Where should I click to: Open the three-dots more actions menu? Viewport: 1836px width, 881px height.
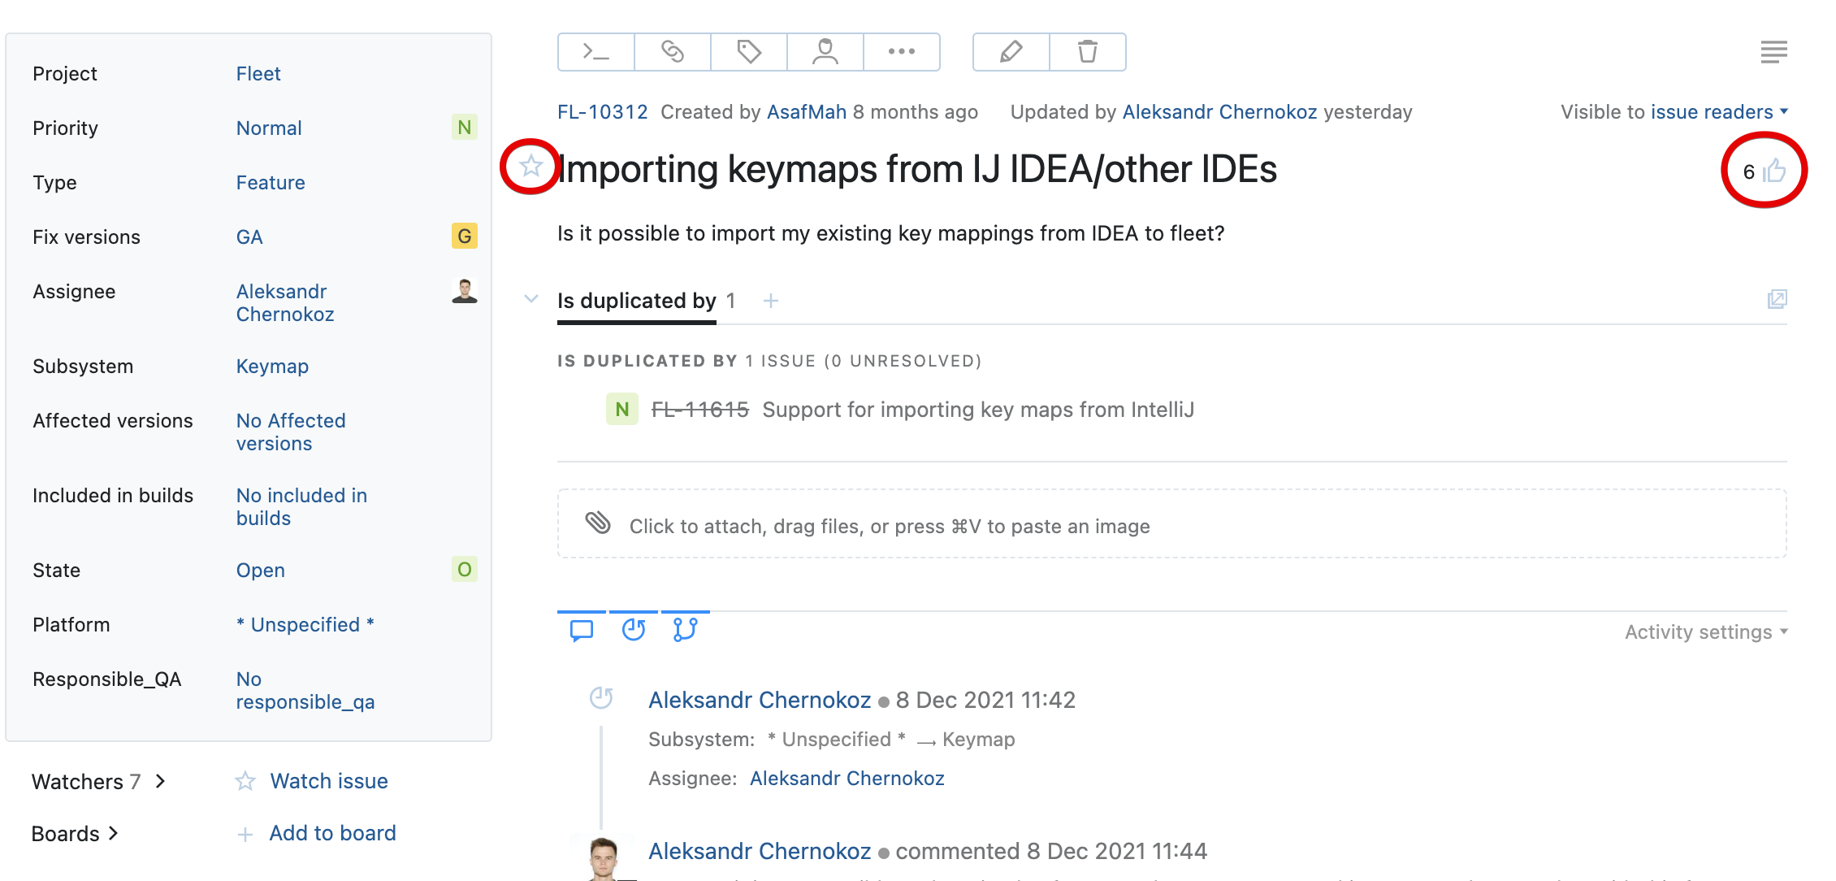901,52
